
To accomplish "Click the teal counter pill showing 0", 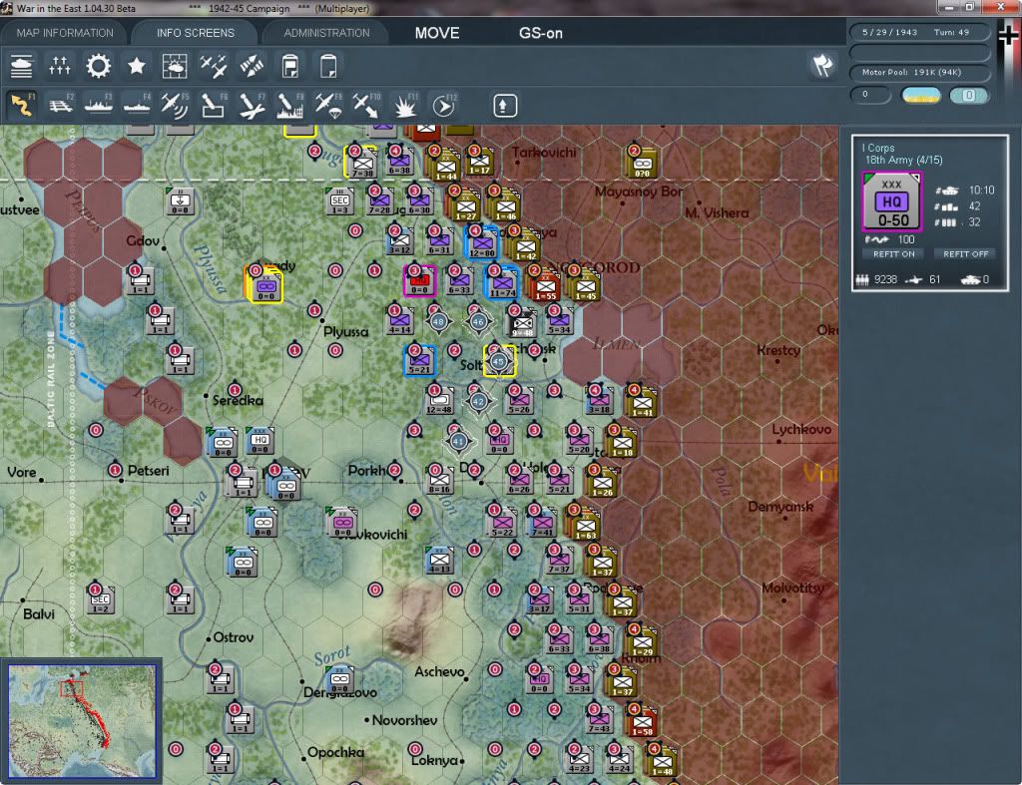I will 968,96.
